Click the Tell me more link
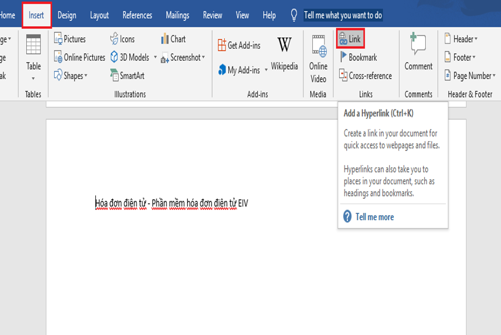 375,217
